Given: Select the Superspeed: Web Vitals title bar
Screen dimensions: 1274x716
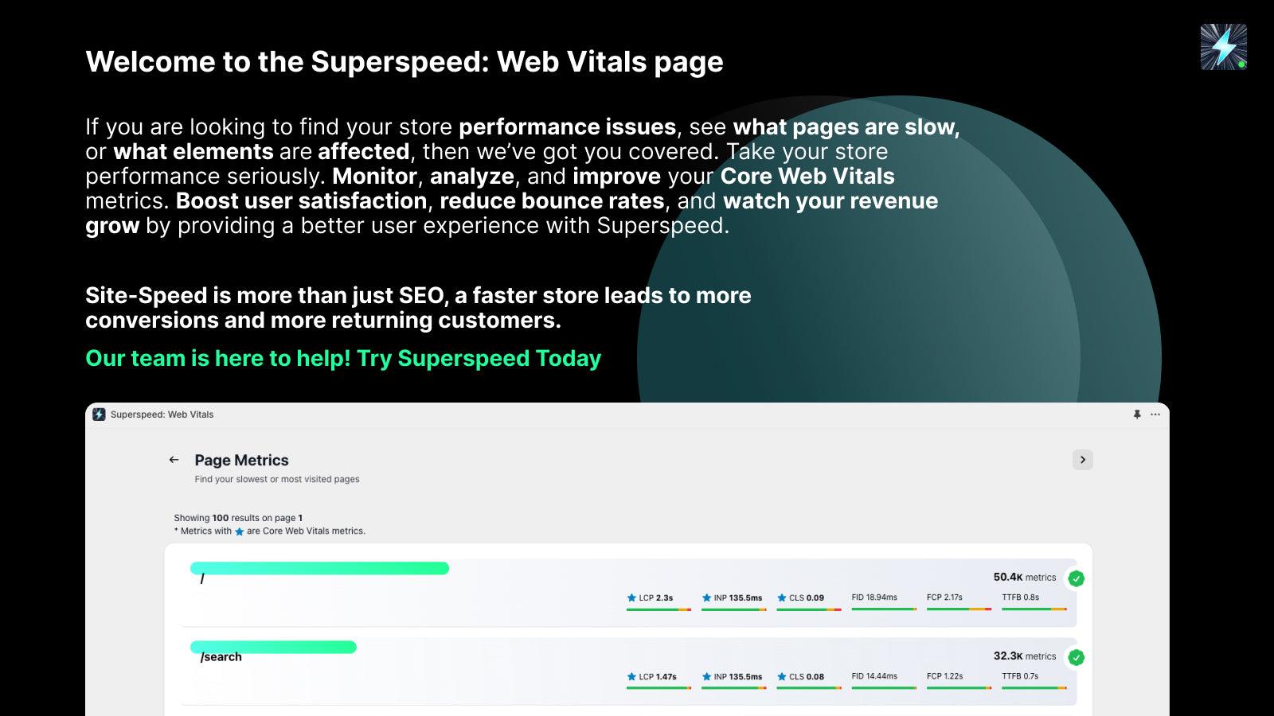Looking at the screenshot, I should pyautogui.click(x=162, y=414).
